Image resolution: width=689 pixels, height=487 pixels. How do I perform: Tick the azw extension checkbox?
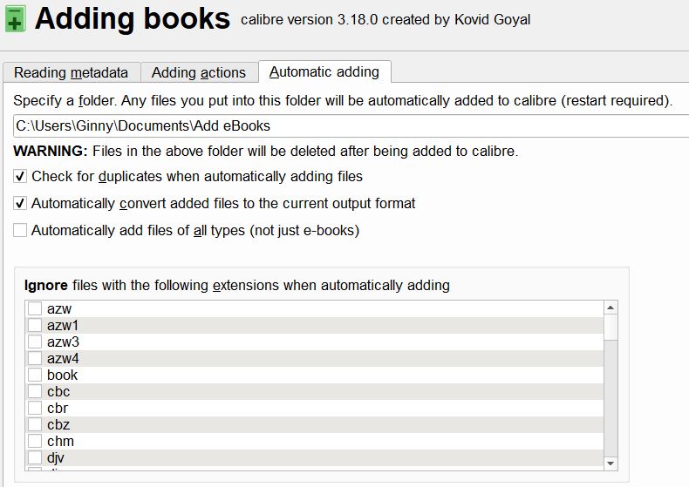tap(35, 308)
